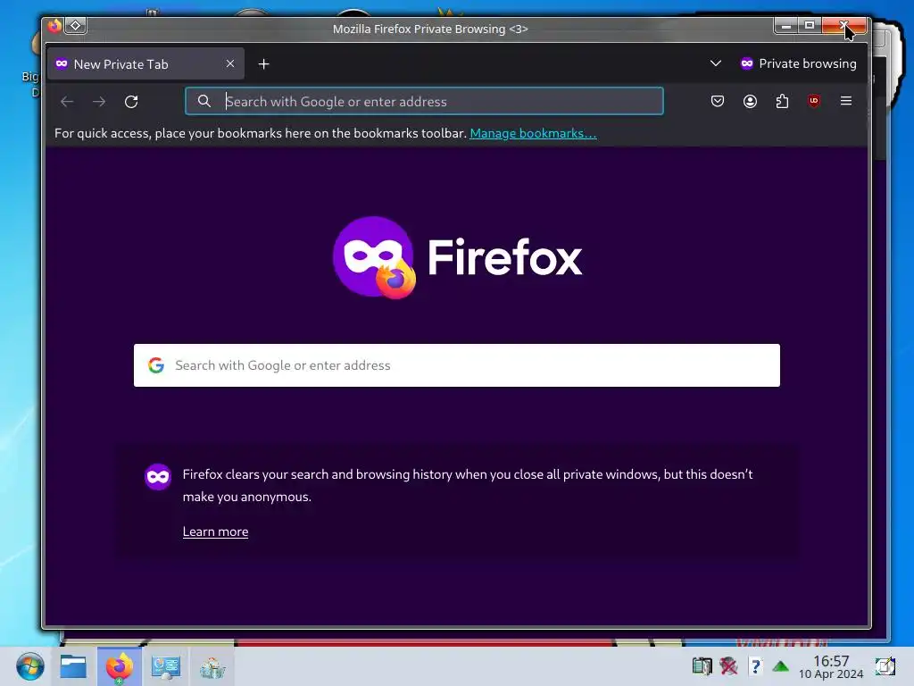
Task: Open the hamburger application menu
Action: click(x=846, y=101)
